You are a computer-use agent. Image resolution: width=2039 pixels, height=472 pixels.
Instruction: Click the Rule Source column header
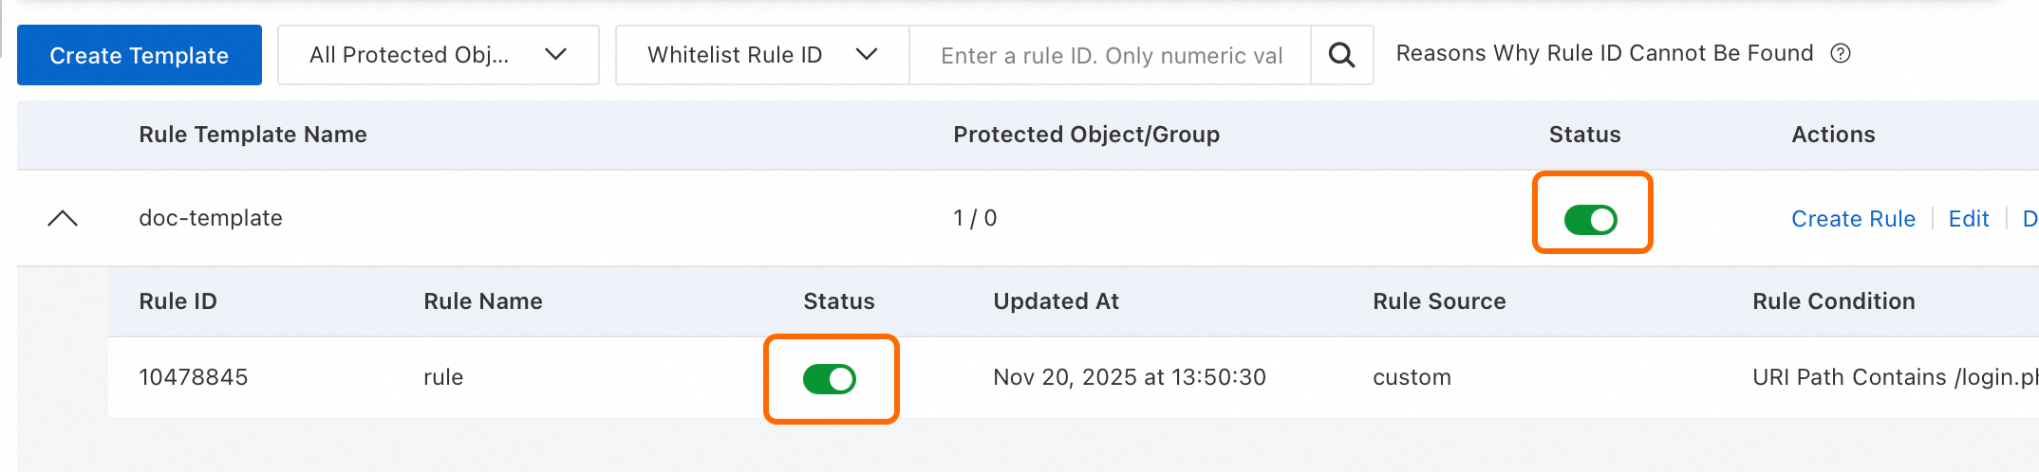point(1439,301)
